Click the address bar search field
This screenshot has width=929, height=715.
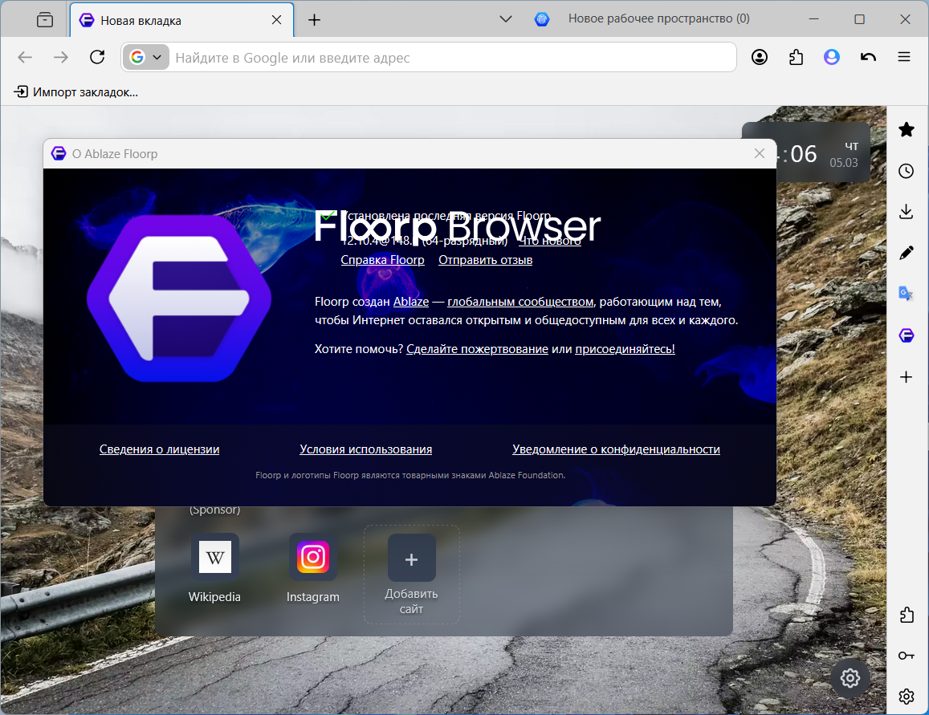(453, 58)
